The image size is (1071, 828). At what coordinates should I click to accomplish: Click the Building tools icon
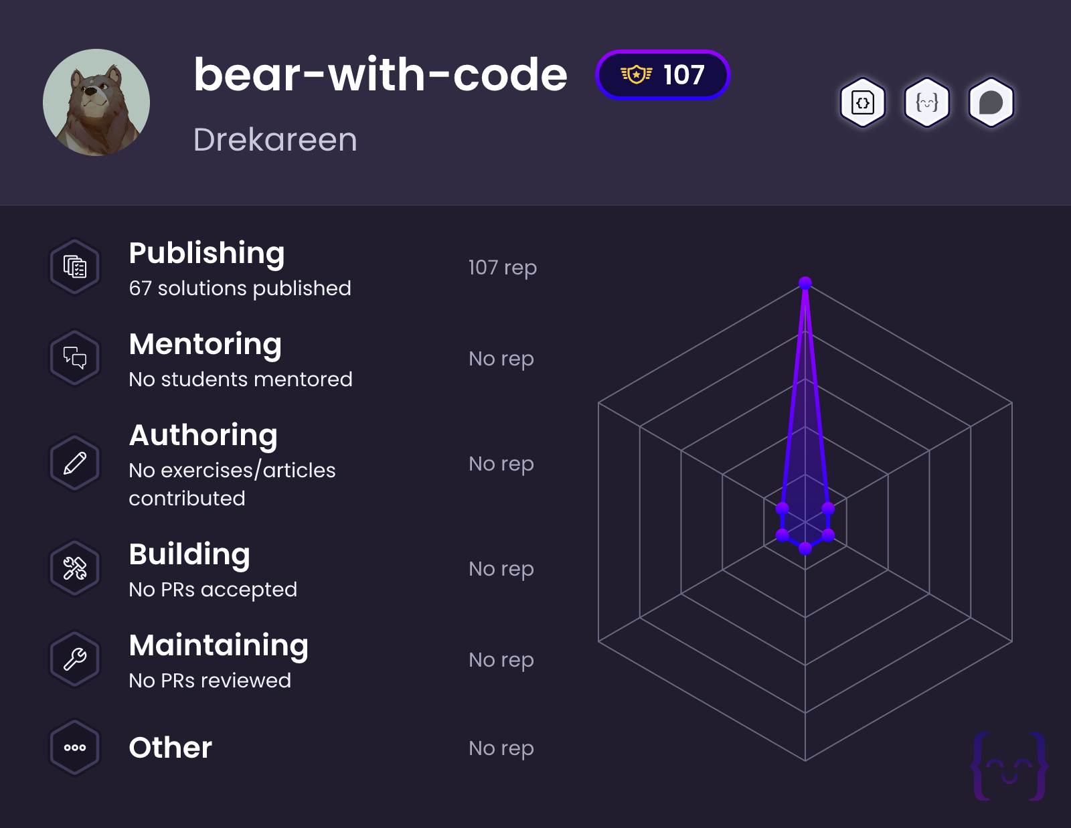pyautogui.click(x=75, y=568)
